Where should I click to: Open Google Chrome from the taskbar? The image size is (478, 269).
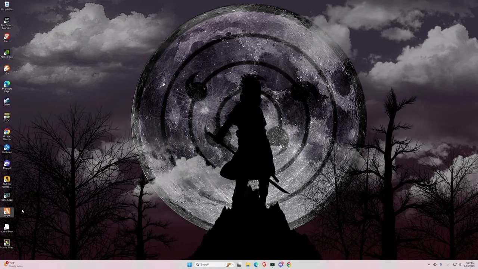(289, 265)
